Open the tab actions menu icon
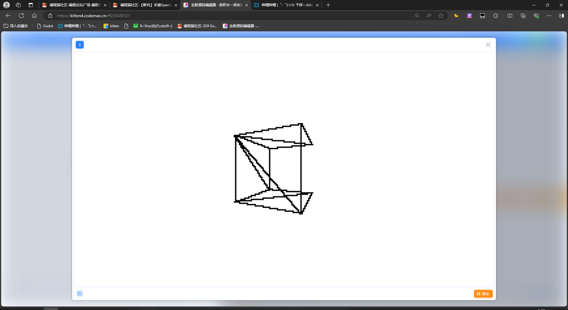Viewport: 568px width, 310px height. pos(31,5)
